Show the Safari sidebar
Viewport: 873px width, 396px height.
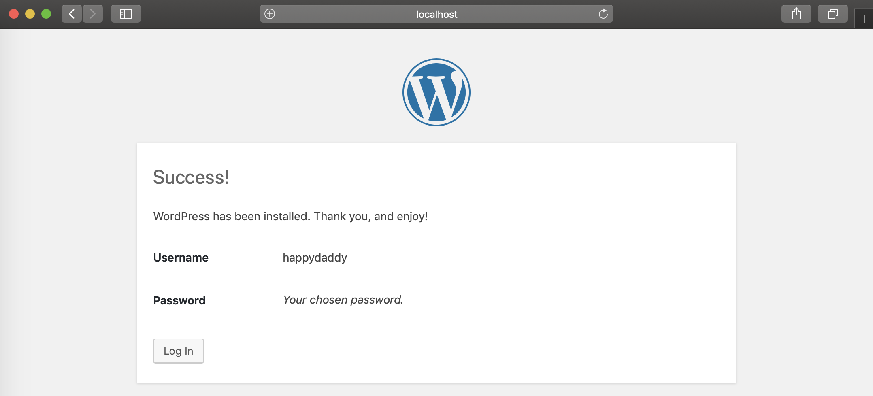(126, 14)
